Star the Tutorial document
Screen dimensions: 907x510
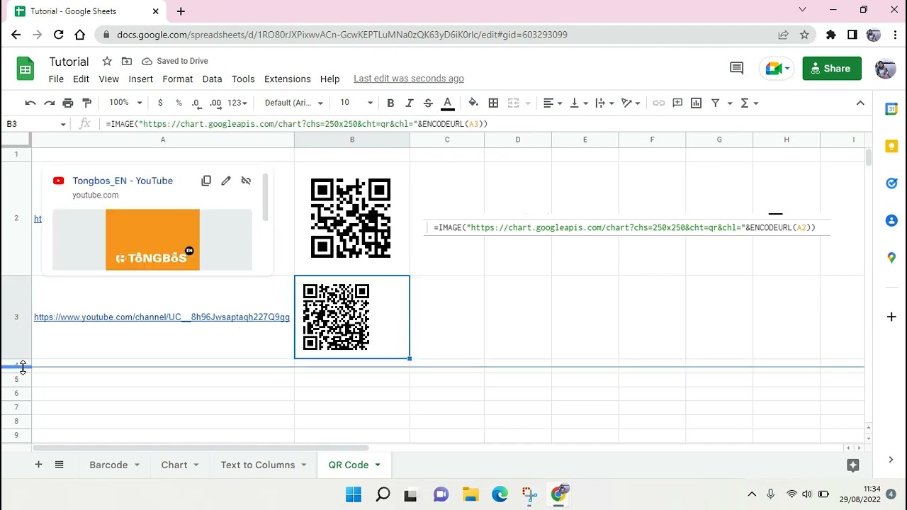[106, 61]
